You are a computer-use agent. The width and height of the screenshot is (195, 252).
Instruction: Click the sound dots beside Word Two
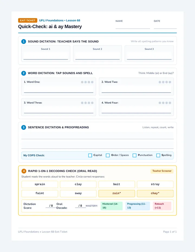(x=165, y=82)
